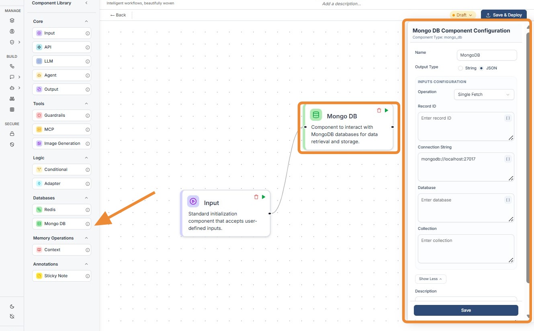Image resolution: width=534 pixels, height=331 pixels.
Task: Click the info icon beside Redis
Action: pos(88,210)
